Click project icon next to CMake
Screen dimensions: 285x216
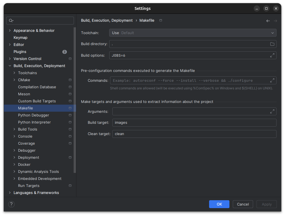pyautogui.click(x=70, y=80)
